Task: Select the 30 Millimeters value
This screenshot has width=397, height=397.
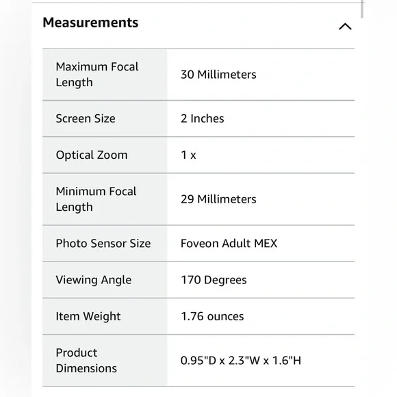Action: coord(218,75)
